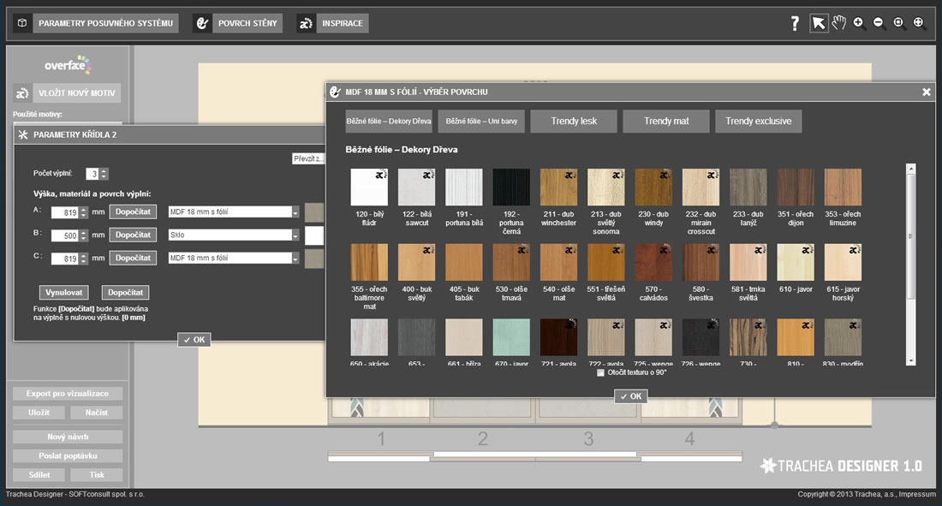Click the zoom in magnifier icon
Image resolution: width=942 pixels, height=506 pixels.
point(859,23)
